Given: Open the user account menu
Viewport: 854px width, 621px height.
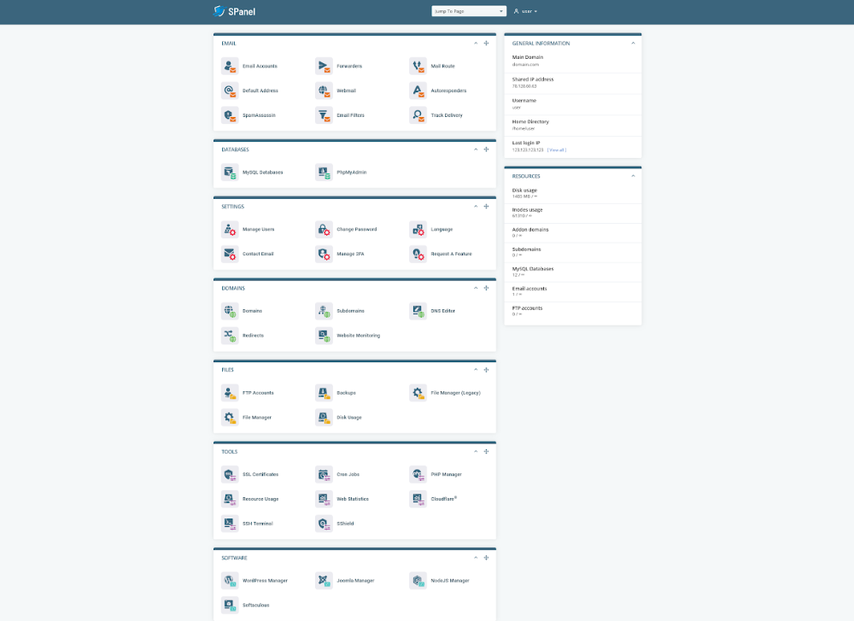Looking at the screenshot, I should coord(527,11).
